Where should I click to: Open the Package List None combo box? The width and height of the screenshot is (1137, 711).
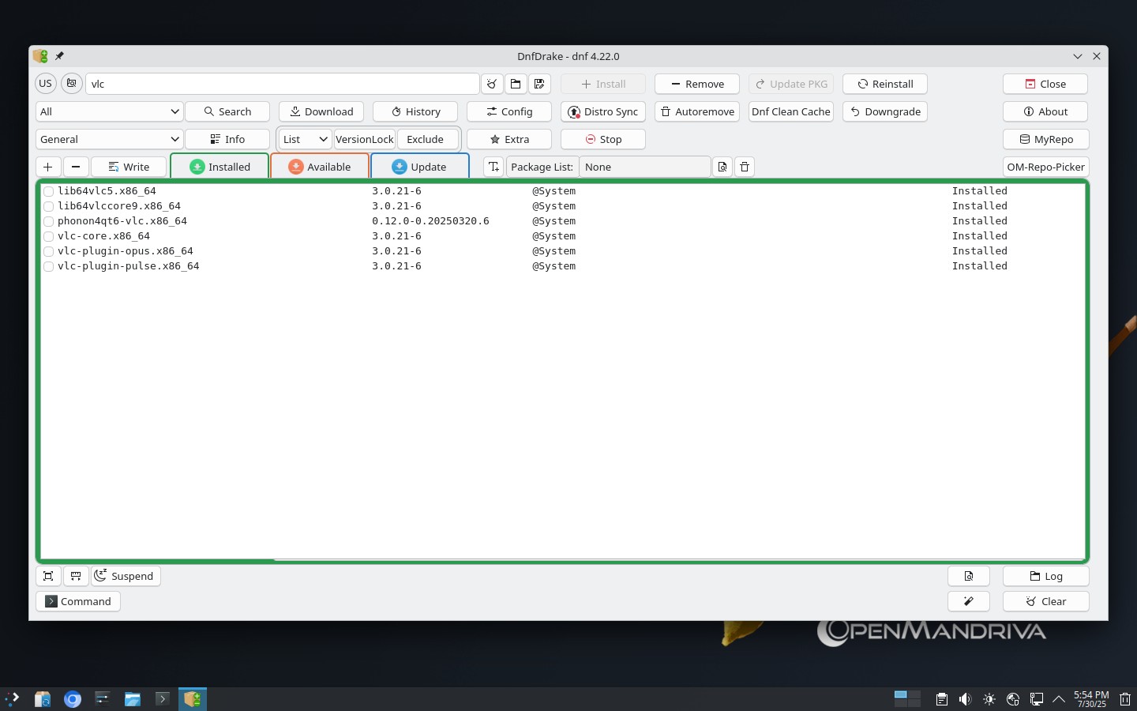(x=645, y=167)
